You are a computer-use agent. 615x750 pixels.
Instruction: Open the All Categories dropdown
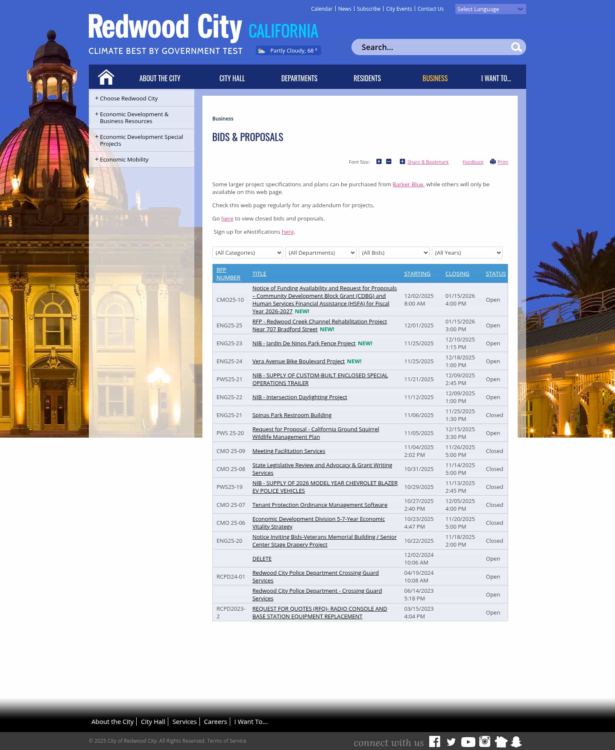click(x=248, y=253)
